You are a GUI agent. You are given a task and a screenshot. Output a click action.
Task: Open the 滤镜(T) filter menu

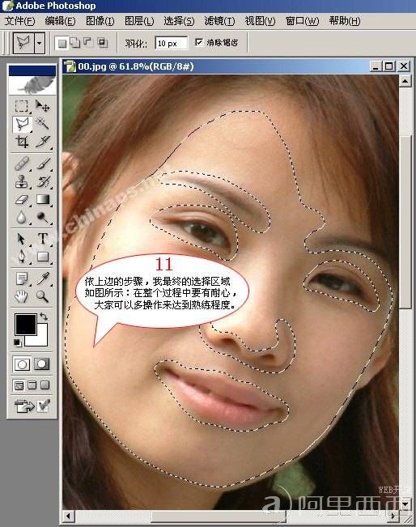pyautogui.click(x=219, y=21)
